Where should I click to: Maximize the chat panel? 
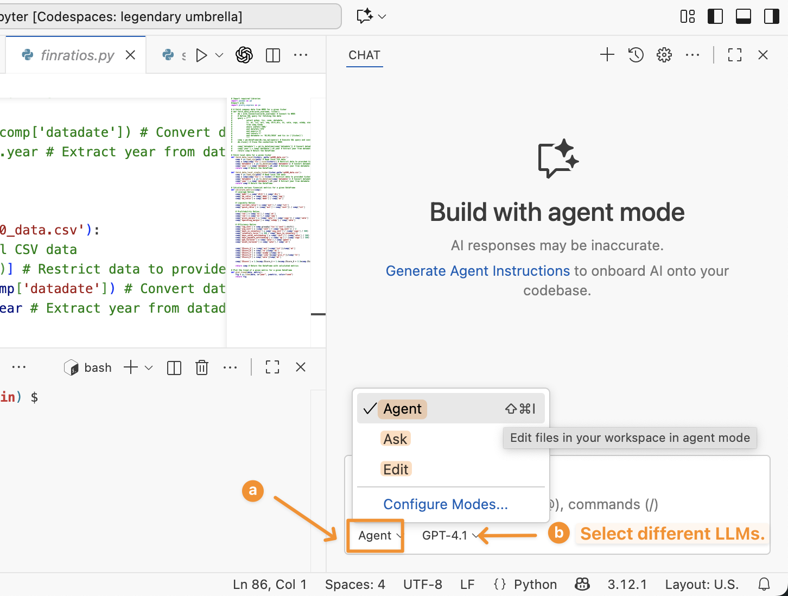tap(735, 55)
